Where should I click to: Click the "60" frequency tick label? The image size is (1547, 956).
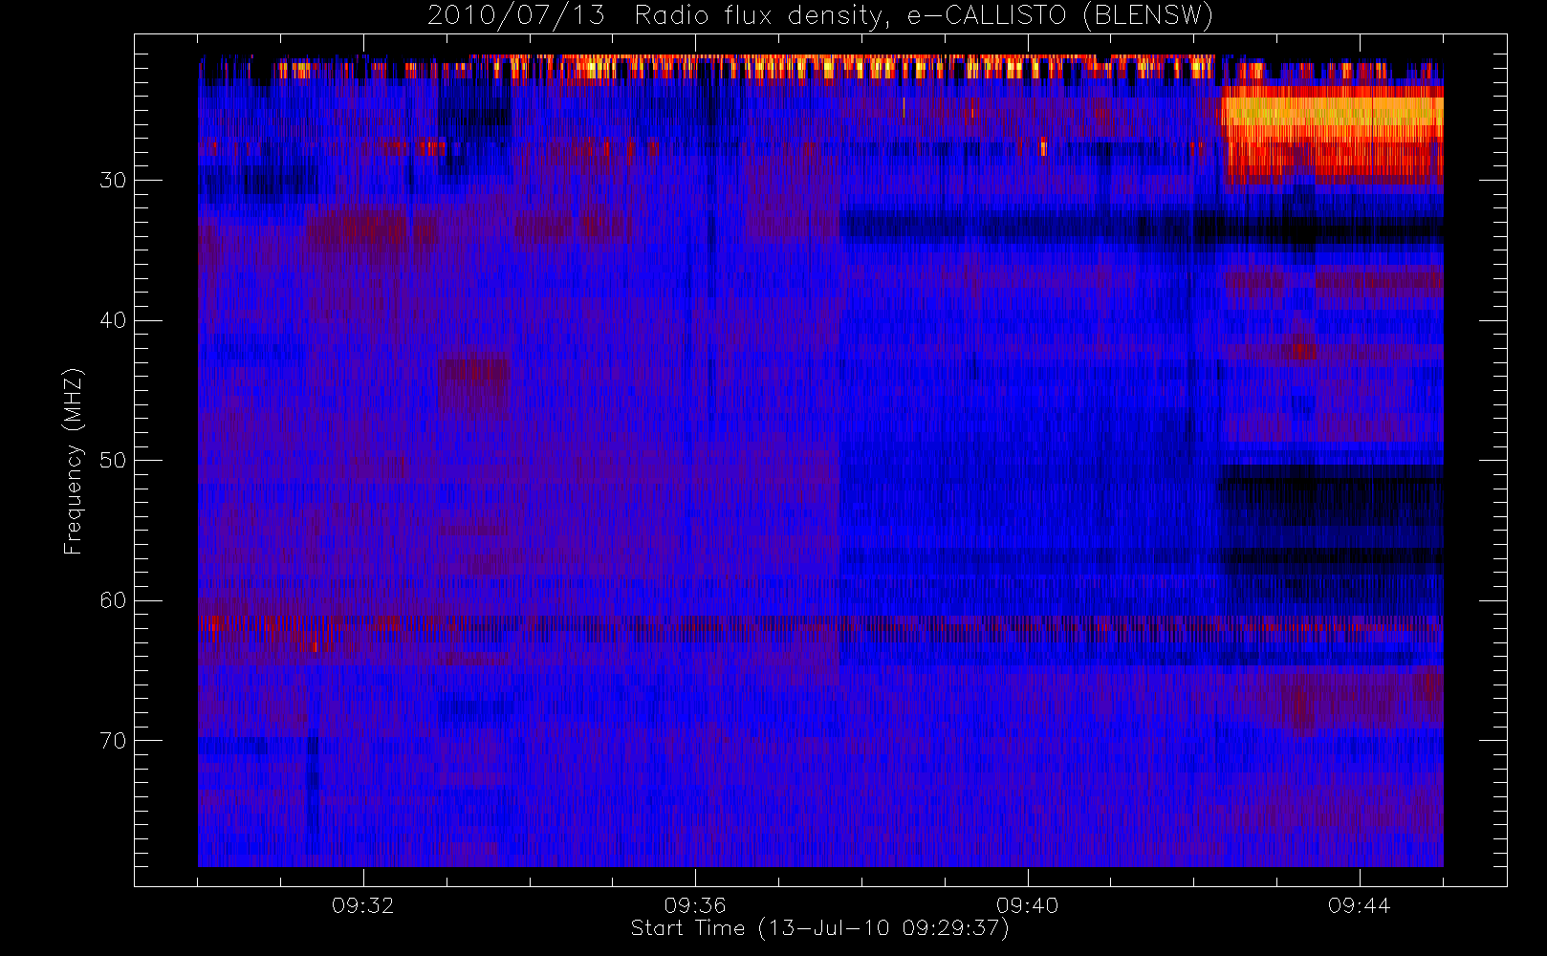pos(113,600)
